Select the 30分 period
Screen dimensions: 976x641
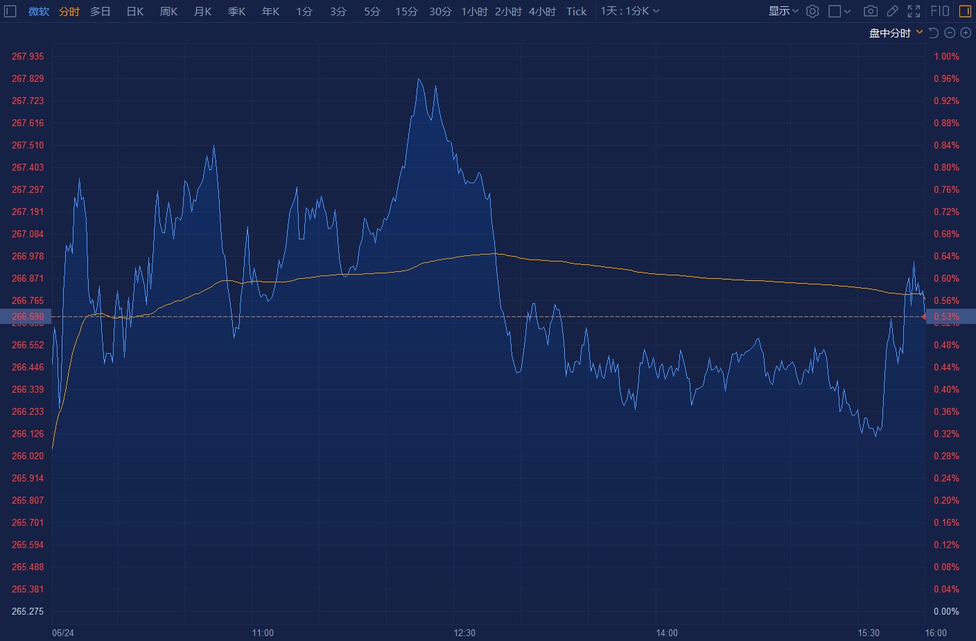[440, 12]
